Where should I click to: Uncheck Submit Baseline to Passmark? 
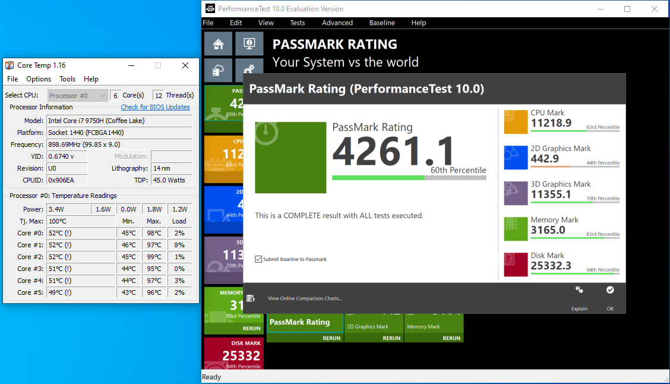pos(258,259)
